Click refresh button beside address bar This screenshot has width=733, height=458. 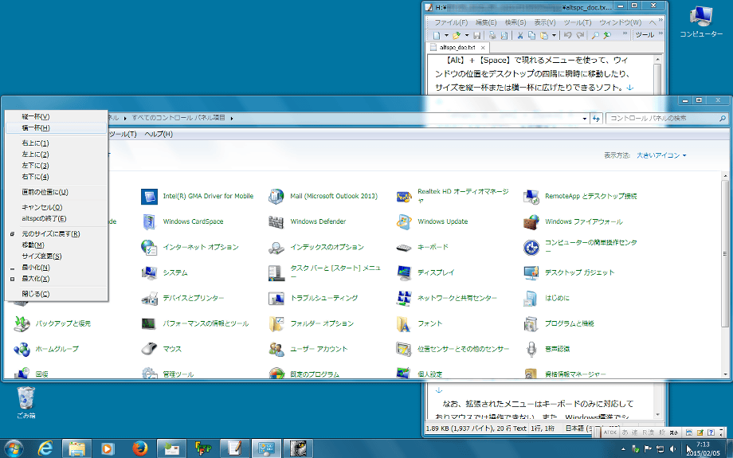[x=596, y=119]
